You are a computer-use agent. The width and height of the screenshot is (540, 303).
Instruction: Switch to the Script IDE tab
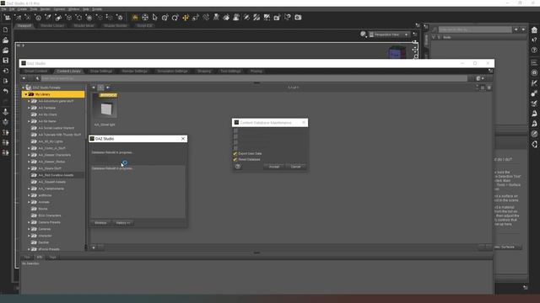pos(144,25)
